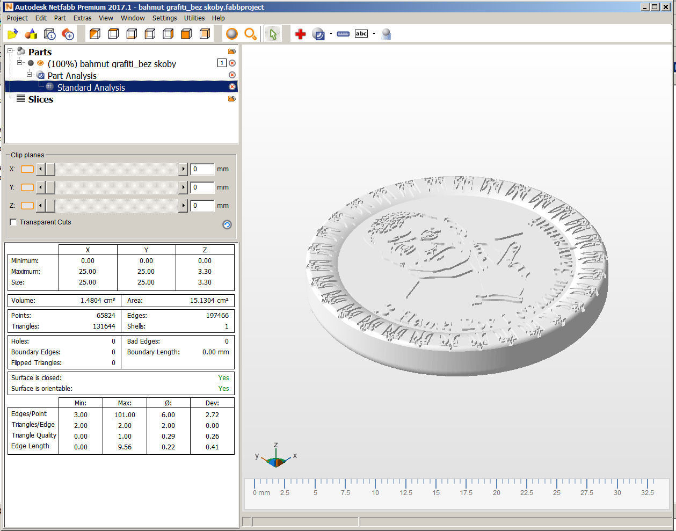Click the create primitive shapes icon
676x531 pixels.
point(31,34)
